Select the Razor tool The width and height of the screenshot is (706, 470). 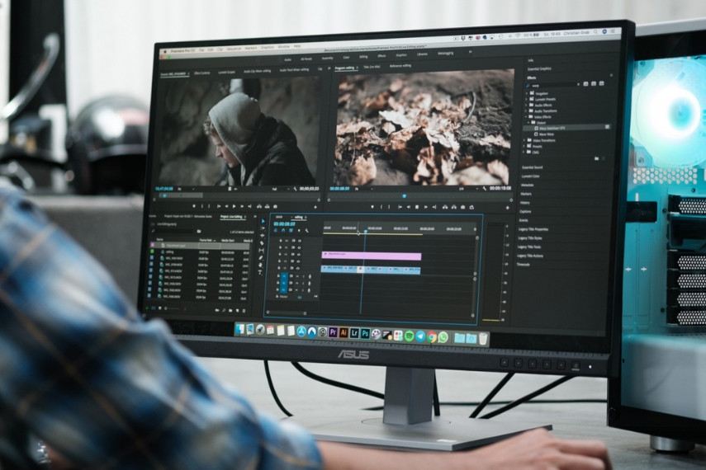tap(262, 243)
